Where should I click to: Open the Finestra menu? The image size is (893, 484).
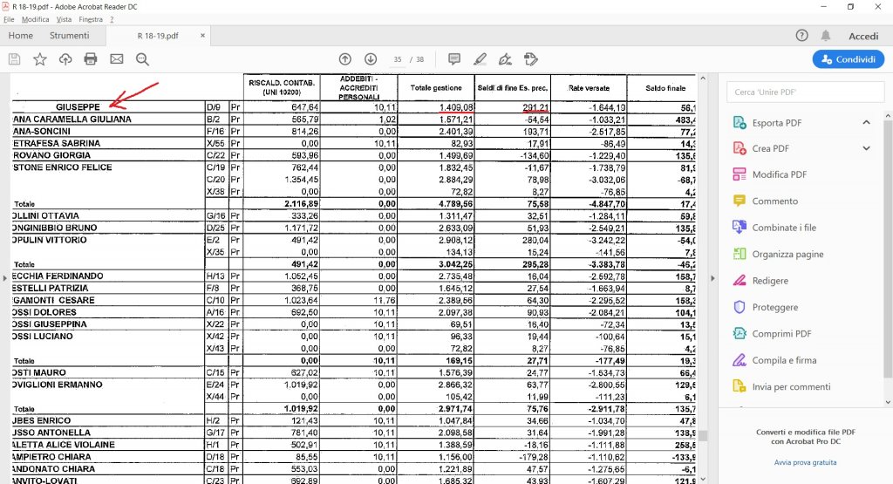pos(91,19)
